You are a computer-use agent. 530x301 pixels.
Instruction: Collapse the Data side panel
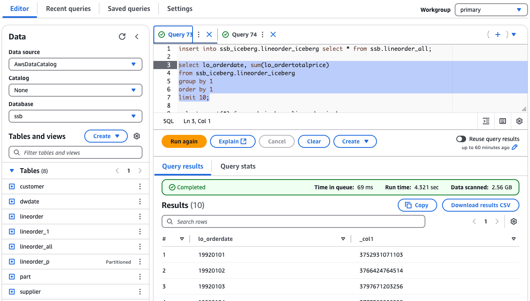click(137, 37)
